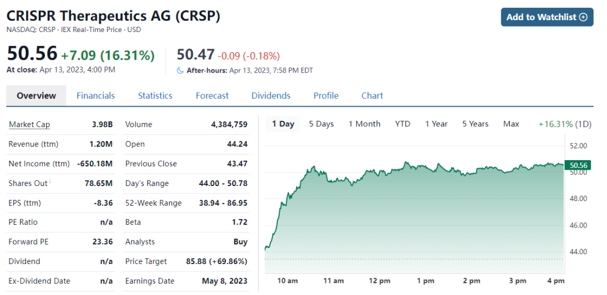Click the Add to Watchlist button
The width and height of the screenshot is (607, 295).
(546, 17)
